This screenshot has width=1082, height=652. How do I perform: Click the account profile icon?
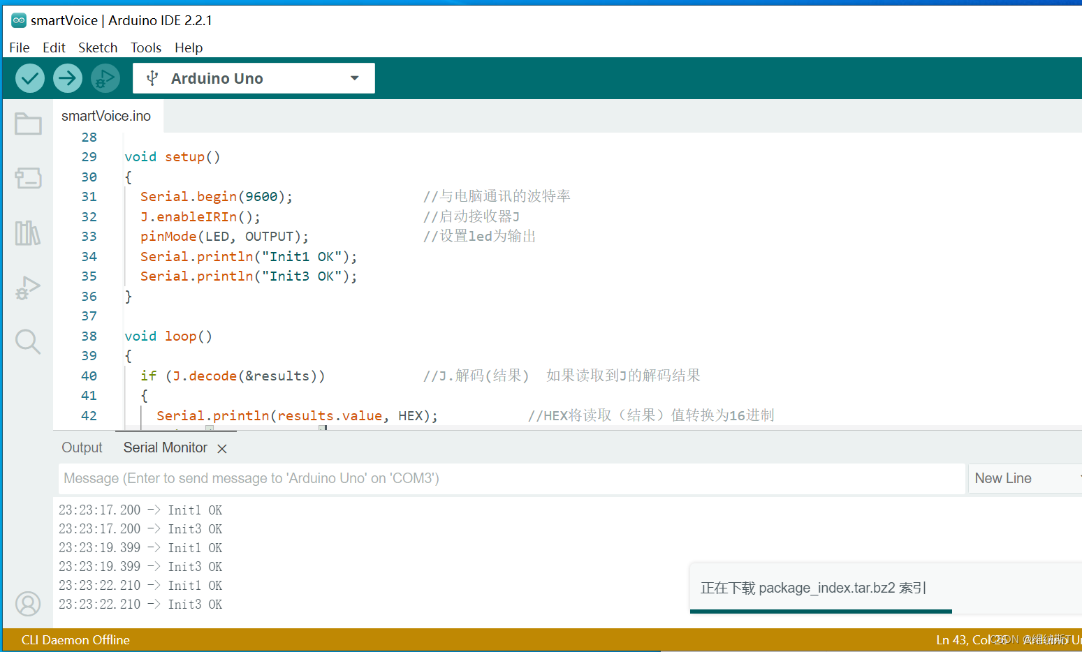pyautogui.click(x=28, y=604)
